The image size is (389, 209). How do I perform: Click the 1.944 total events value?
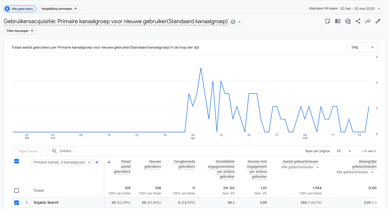click(317, 188)
